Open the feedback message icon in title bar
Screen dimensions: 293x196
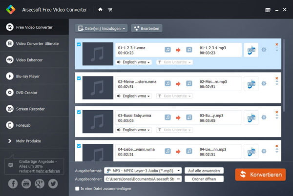(x=267, y=9)
